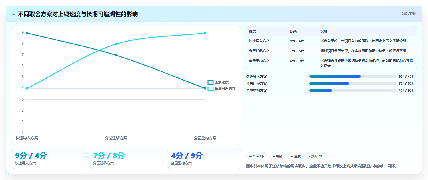428x180 pixels.
Task: Toggle the 上线速度 legend color box
Action: [211, 82]
